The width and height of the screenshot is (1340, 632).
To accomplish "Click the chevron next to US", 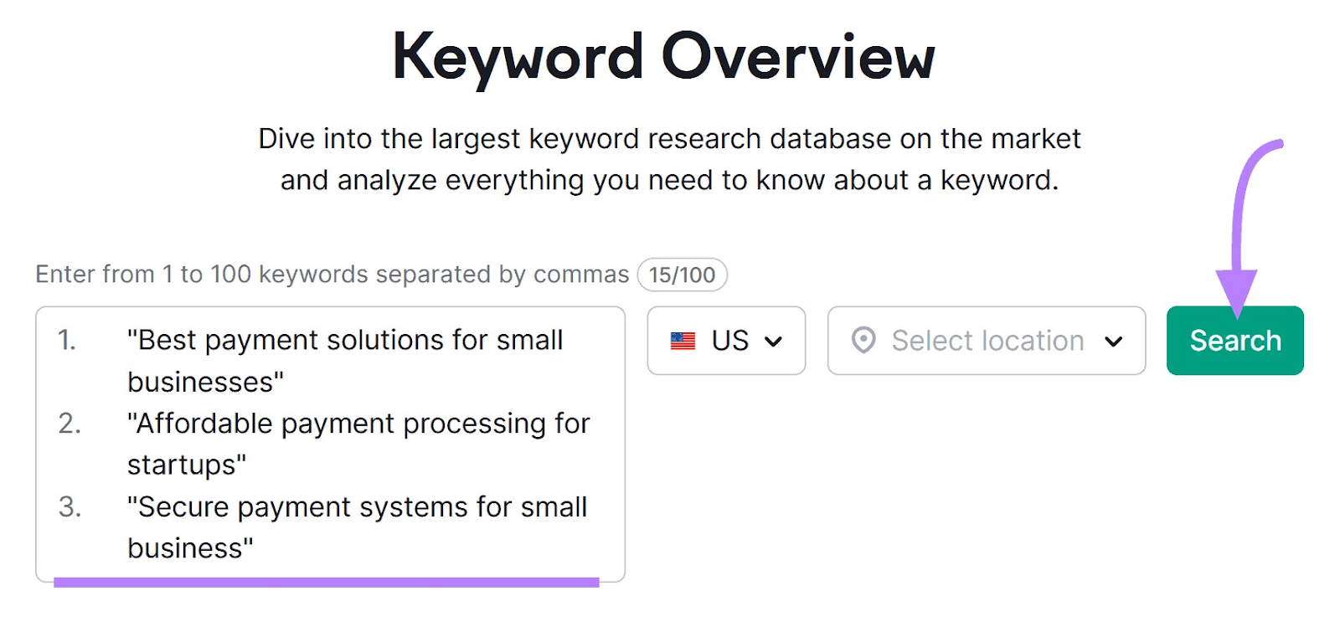I will point(774,342).
